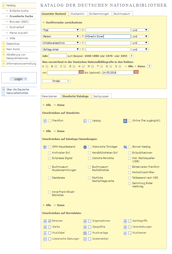Open help icon after Reihen Alle/Keine links
The image size is (172, 254).
coord(149,66)
